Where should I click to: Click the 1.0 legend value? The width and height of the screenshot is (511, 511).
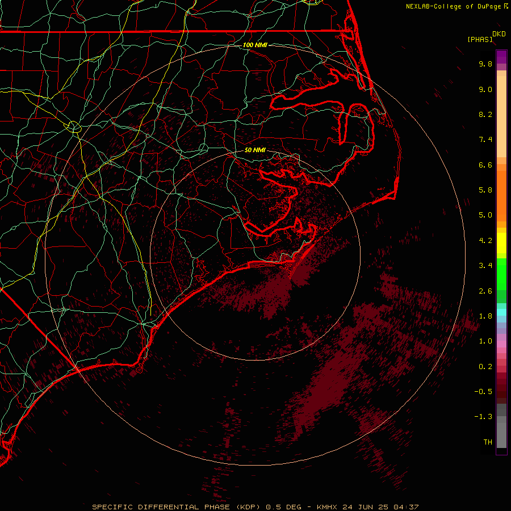pyautogui.click(x=485, y=341)
